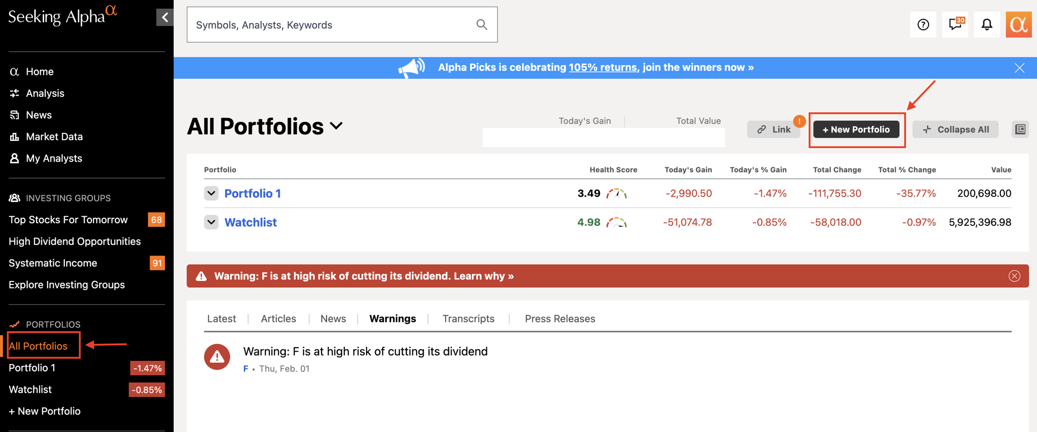This screenshot has width=1037, height=432.
Task: Expand the Portfolio 1 row chevron
Action: (x=212, y=193)
